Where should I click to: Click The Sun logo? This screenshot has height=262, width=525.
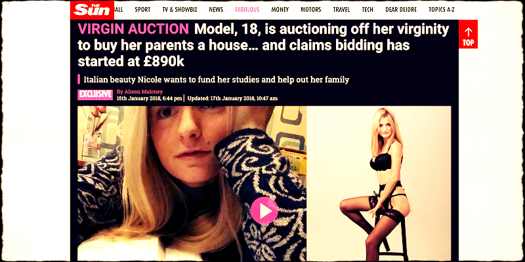tap(92, 10)
